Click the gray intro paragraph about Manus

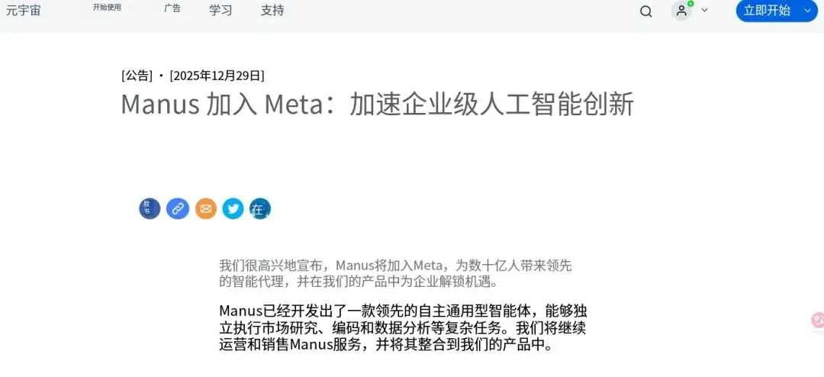tap(395, 273)
